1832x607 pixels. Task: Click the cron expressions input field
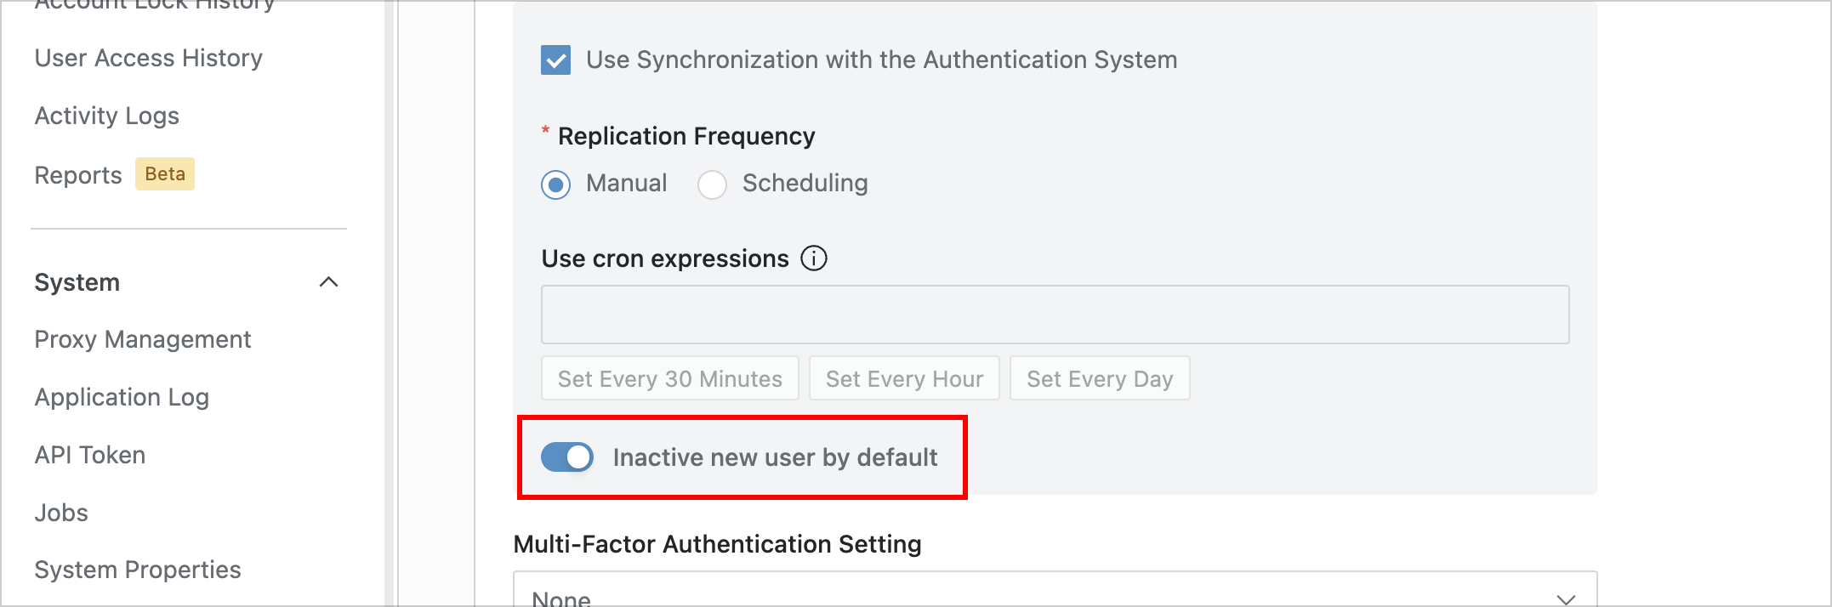1055,315
